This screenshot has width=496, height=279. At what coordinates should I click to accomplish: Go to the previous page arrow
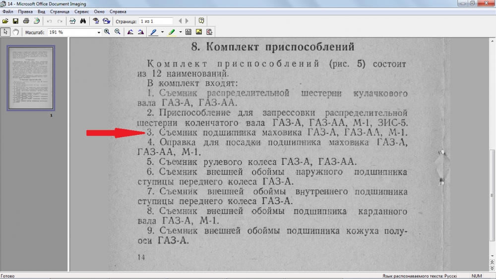(x=180, y=21)
